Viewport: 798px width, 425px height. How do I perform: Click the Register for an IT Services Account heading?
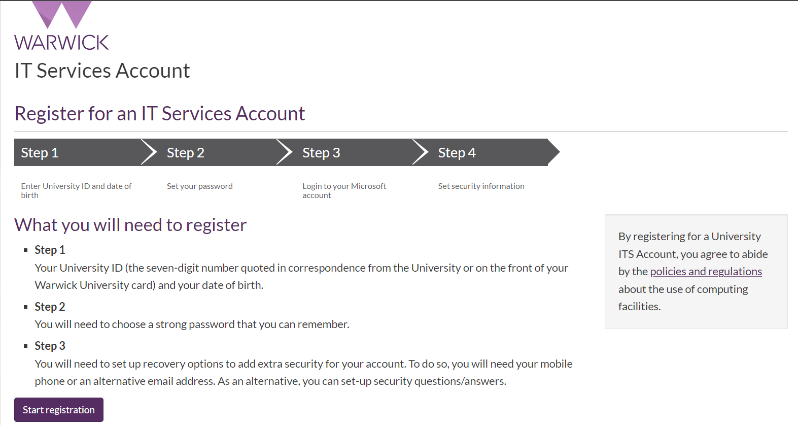point(159,114)
